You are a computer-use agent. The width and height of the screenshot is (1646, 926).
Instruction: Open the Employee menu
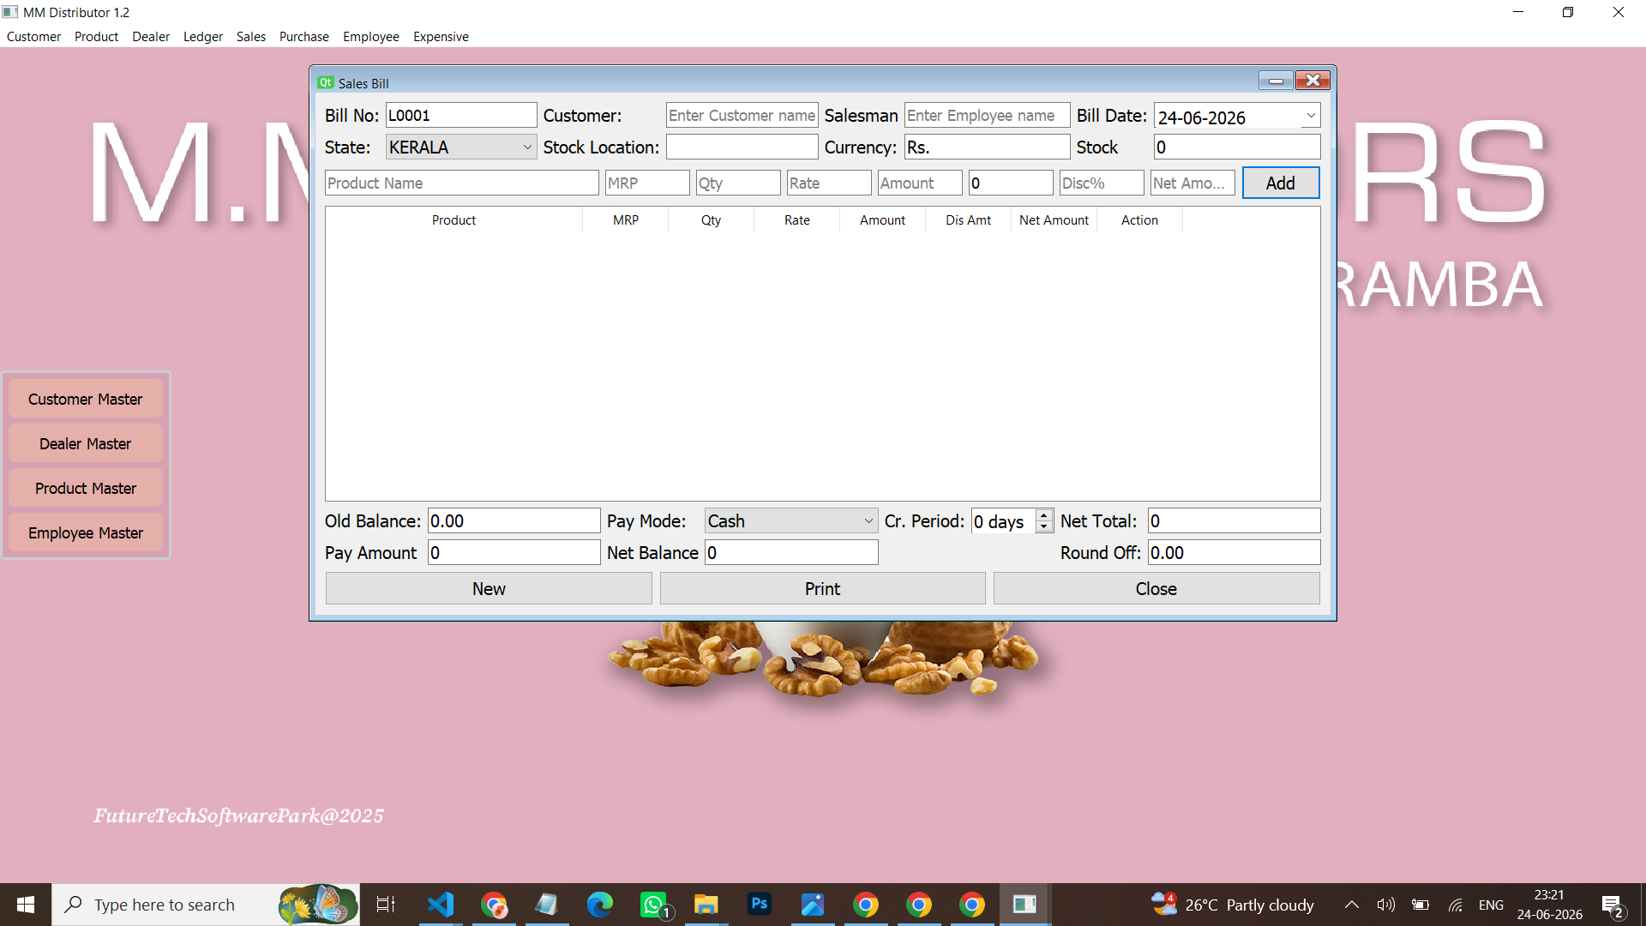click(x=371, y=37)
